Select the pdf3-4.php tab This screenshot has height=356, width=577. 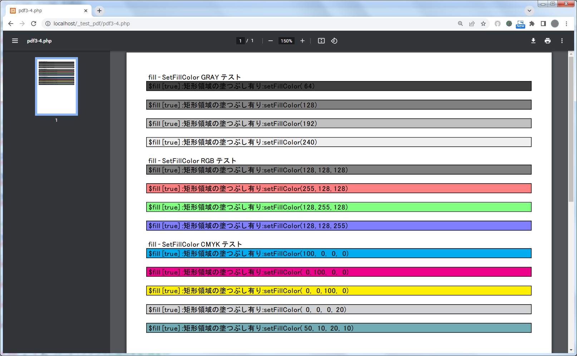[49, 11]
